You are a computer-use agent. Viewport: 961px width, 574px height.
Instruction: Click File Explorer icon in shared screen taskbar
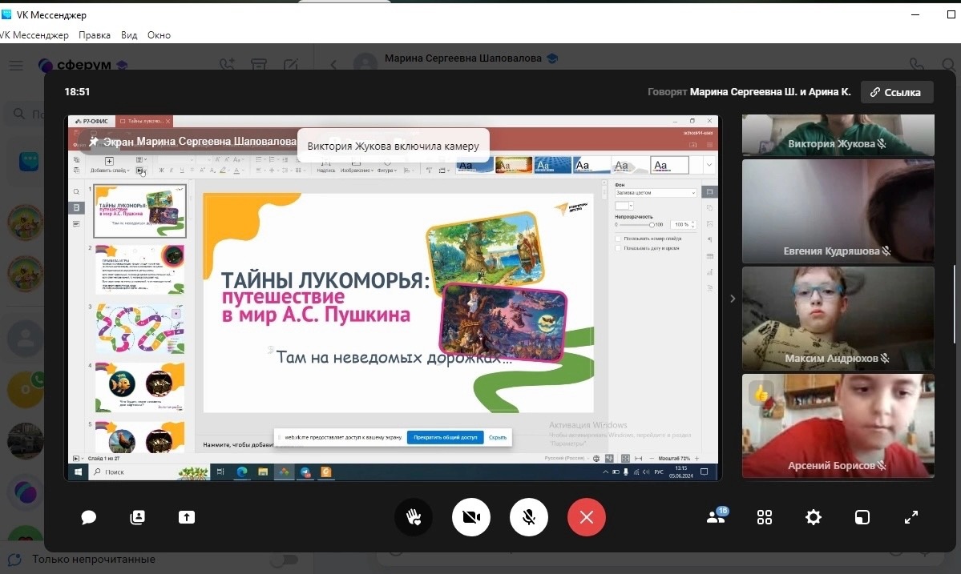(263, 472)
